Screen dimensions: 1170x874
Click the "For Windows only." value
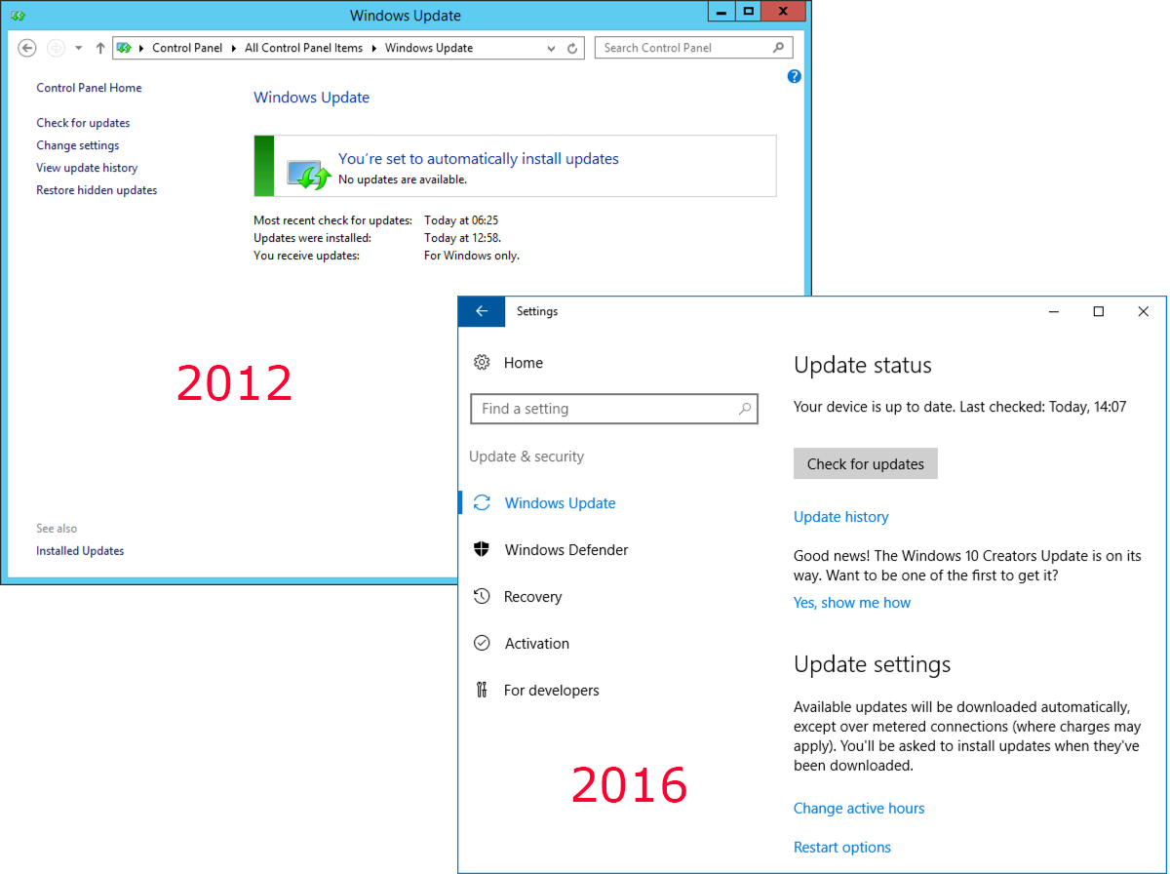(x=472, y=256)
